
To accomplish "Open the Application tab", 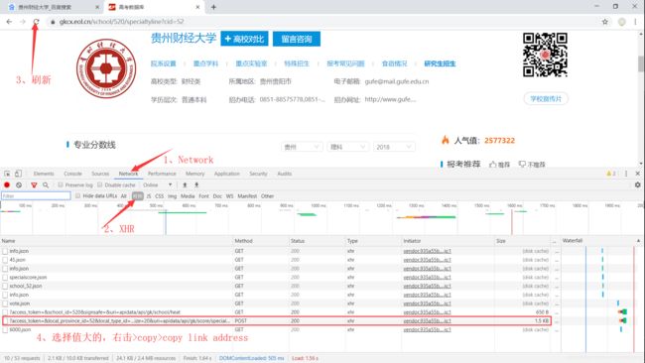I will pyautogui.click(x=226, y=174).
